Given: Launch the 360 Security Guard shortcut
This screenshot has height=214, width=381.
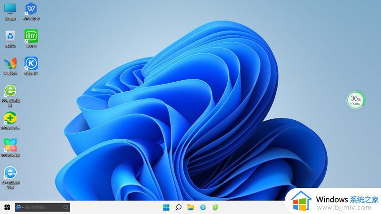Looking at the screenshot, I should coord(10,120).
